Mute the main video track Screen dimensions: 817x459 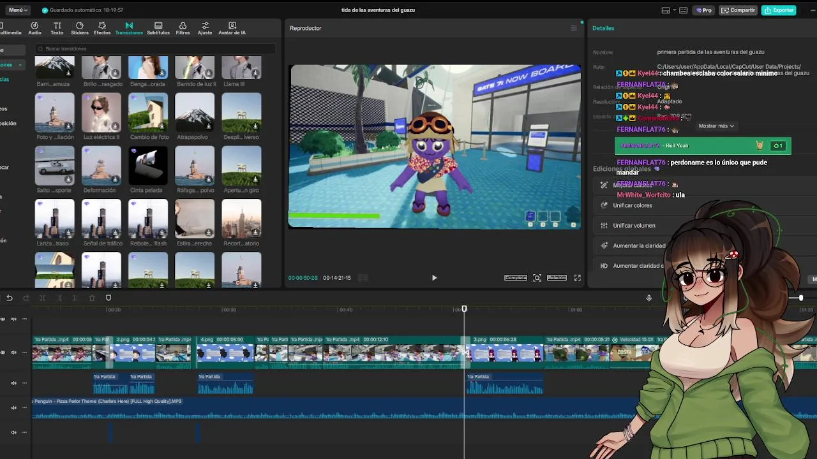coord(13,352)
